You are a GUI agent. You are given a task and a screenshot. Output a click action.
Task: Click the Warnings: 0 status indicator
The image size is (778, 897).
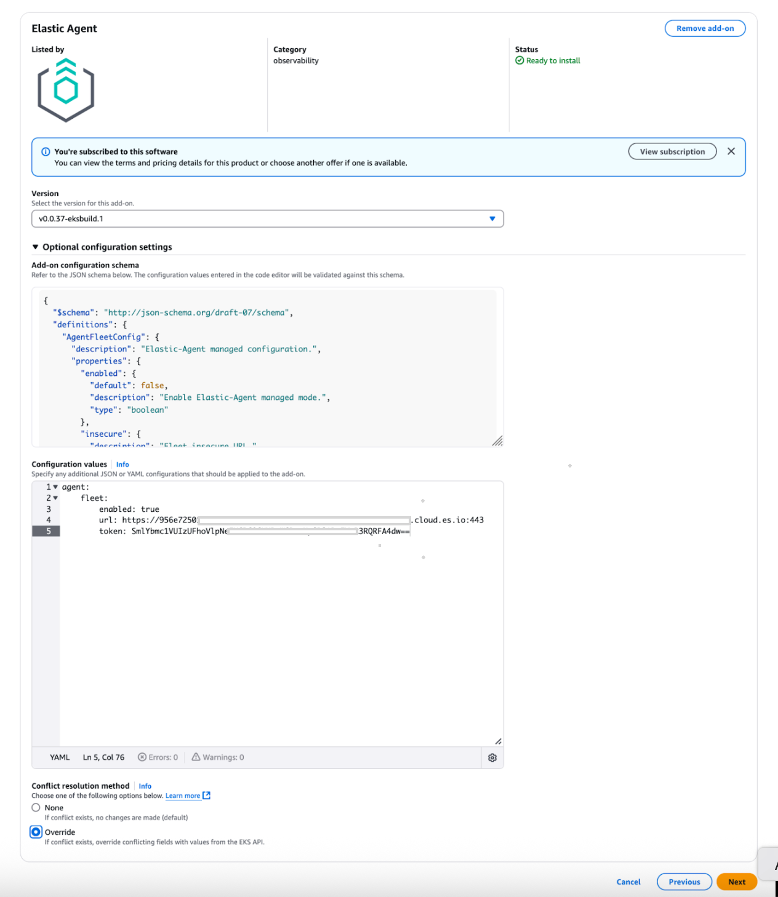(218, 757)
